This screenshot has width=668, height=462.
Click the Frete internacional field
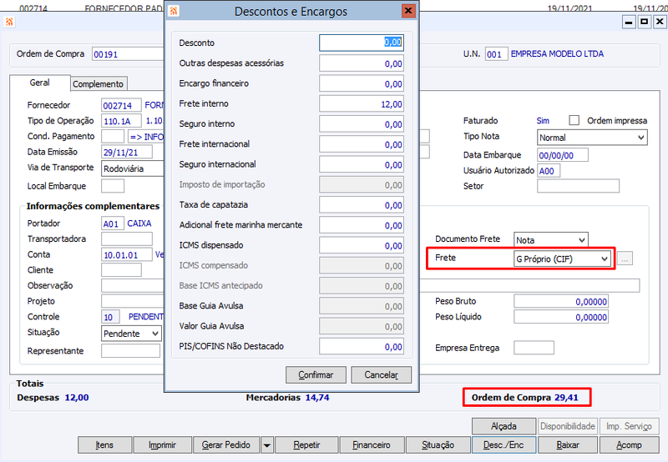(362, 144)
